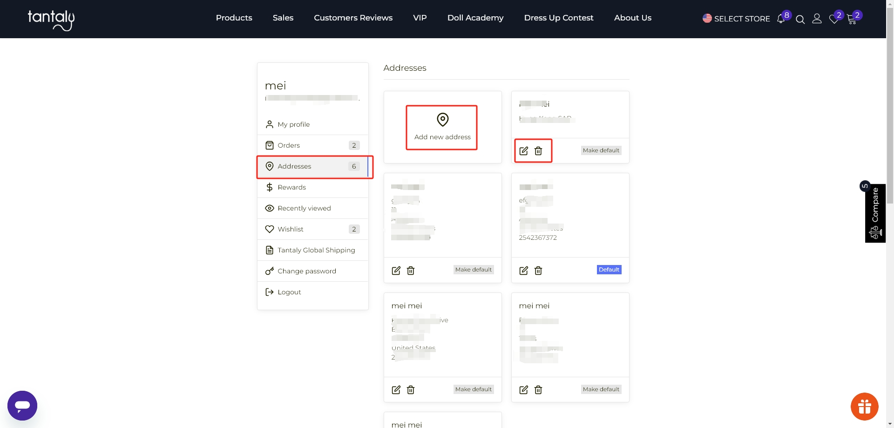Viewport: 894px width, 428px height.
Task: Open Sales in top navigation
Action: click(x=283, y=18)
